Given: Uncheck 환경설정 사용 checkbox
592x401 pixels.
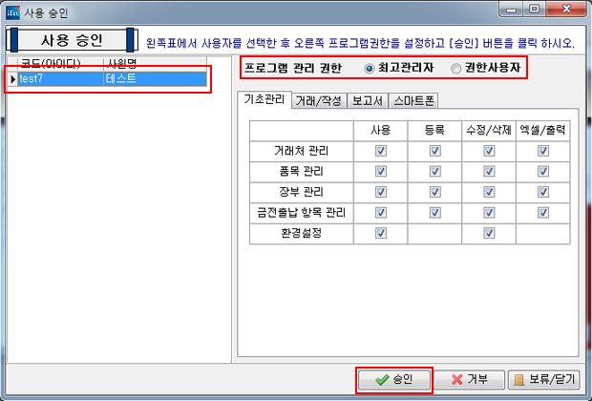Looking at the screenshot, I should [381, 232].
